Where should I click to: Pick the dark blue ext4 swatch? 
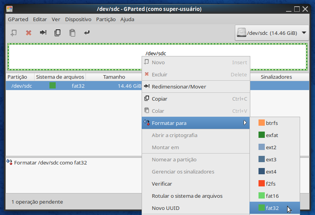pos(262,171)
